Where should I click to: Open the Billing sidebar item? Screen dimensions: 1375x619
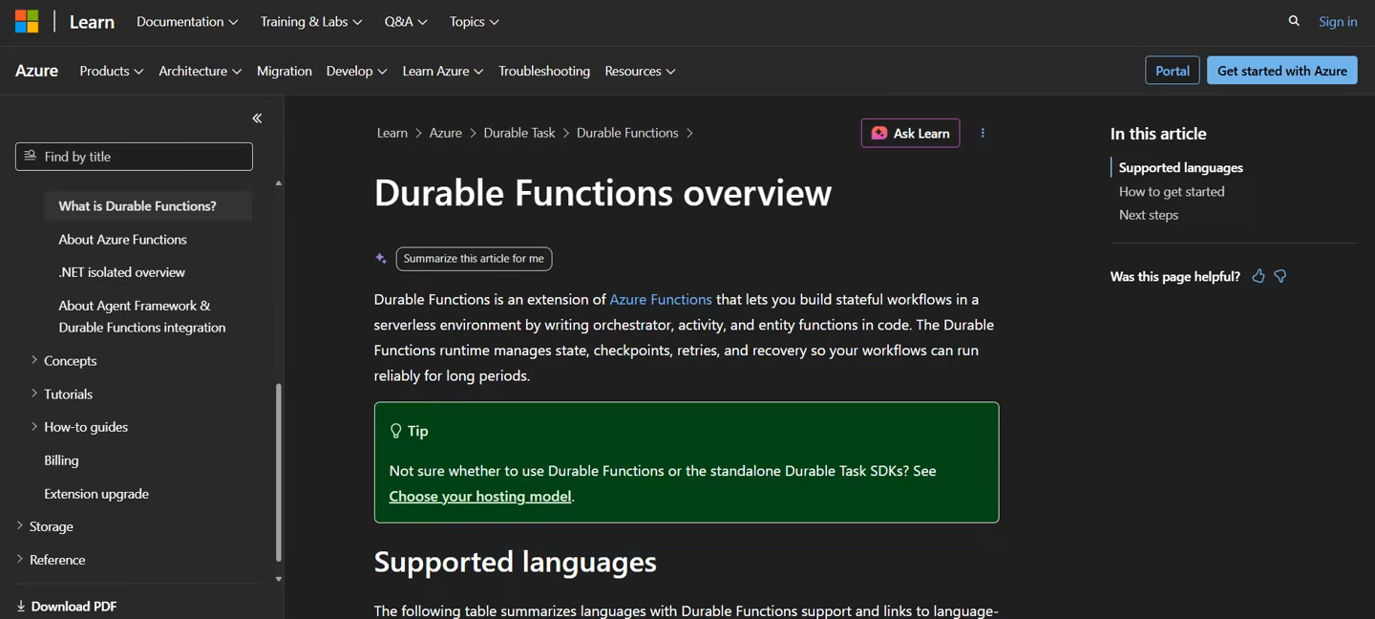click(61, 460)
